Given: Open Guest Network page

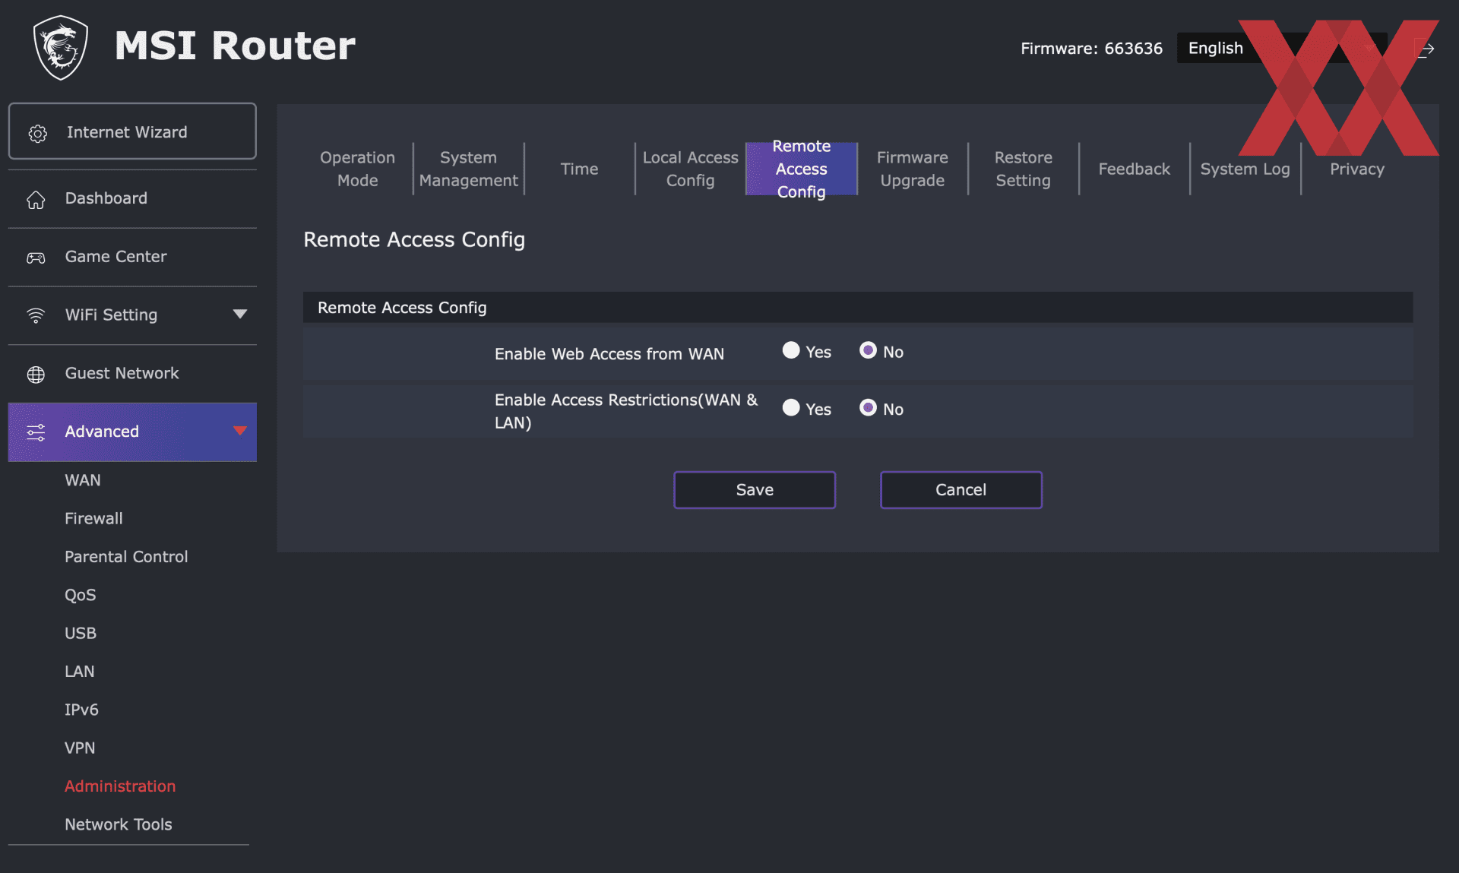Looking at the screenshot, I should pyautogui.click(x=132, y=373).
